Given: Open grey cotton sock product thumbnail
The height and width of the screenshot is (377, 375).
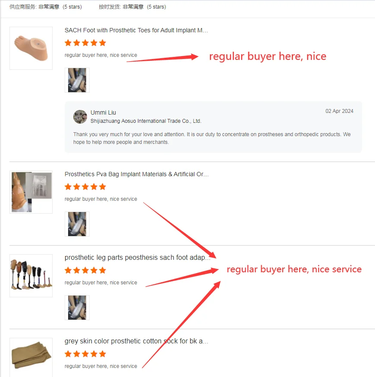Looking at the screenshot, I should [x=31, y=357].
